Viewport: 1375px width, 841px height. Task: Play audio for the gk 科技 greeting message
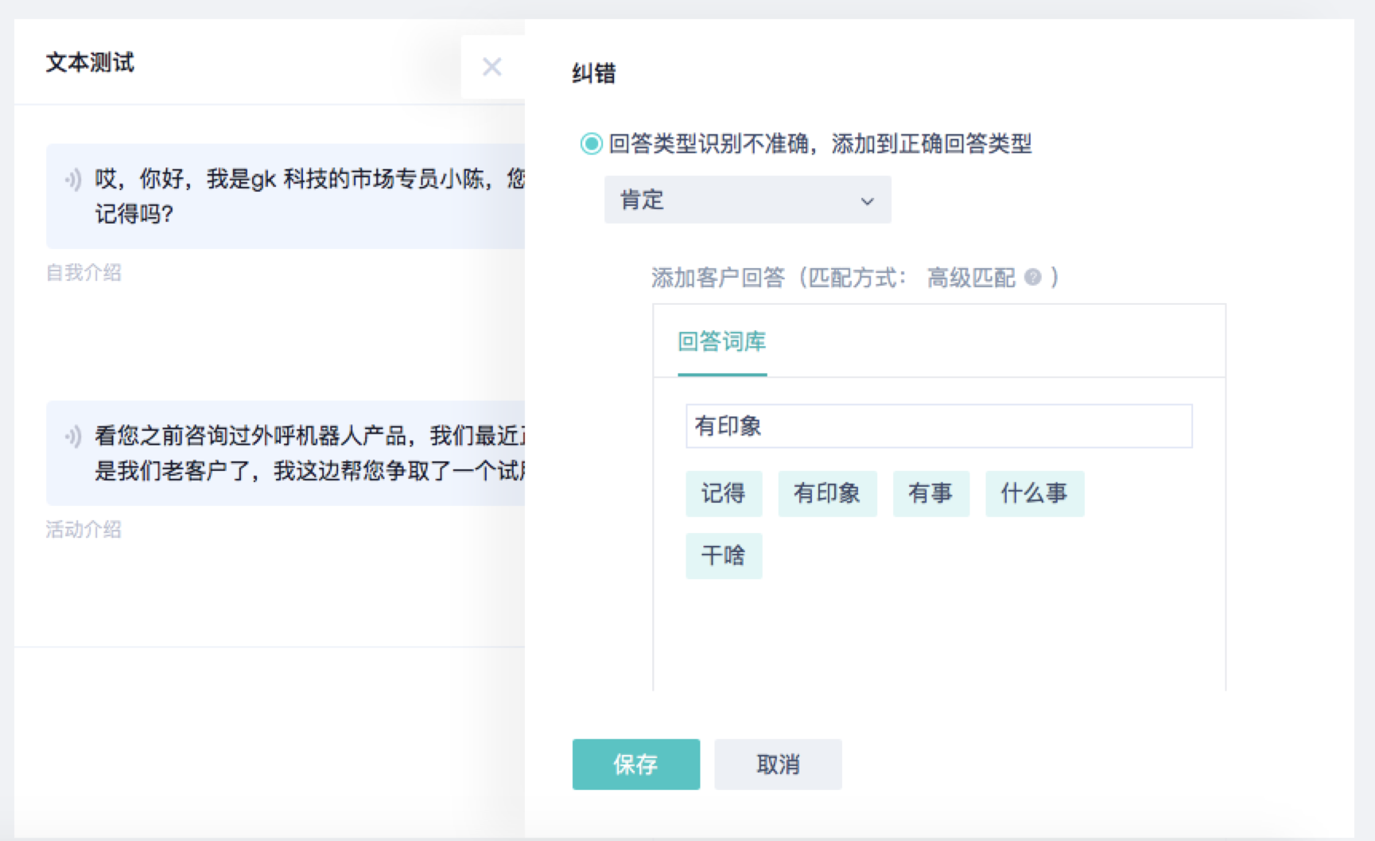[73, 180]
